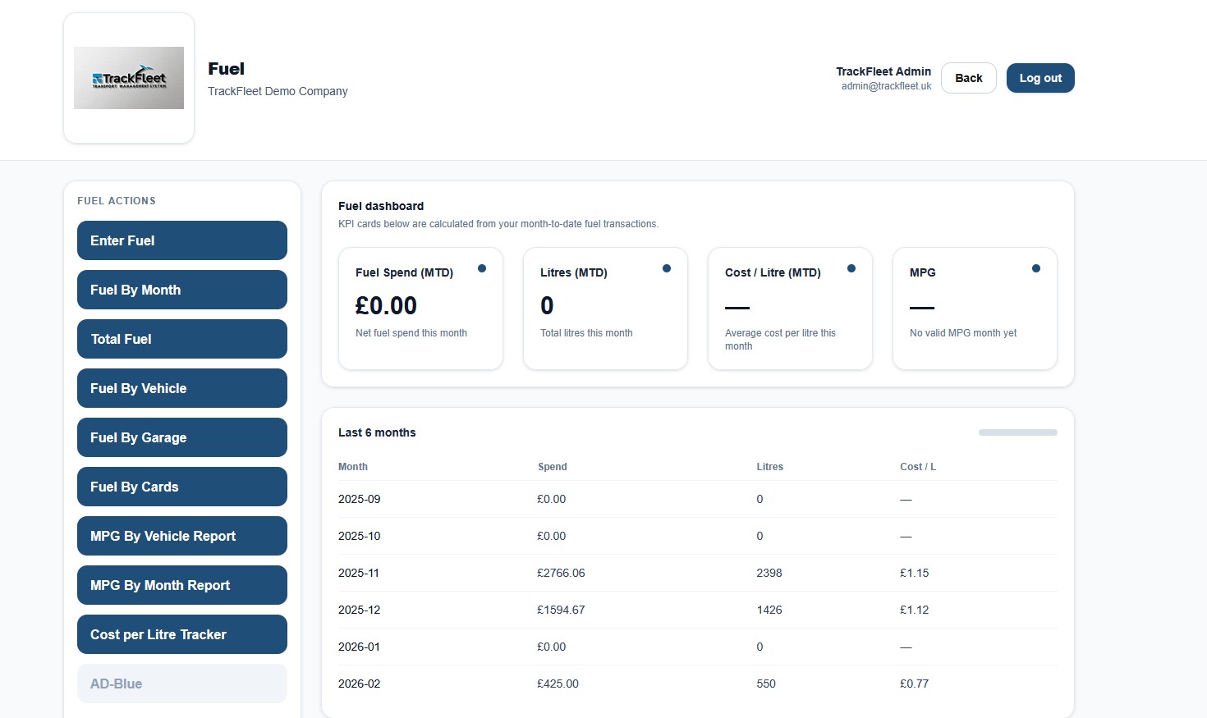Click the MPG card indicator dot

[x=1035, y=268]
